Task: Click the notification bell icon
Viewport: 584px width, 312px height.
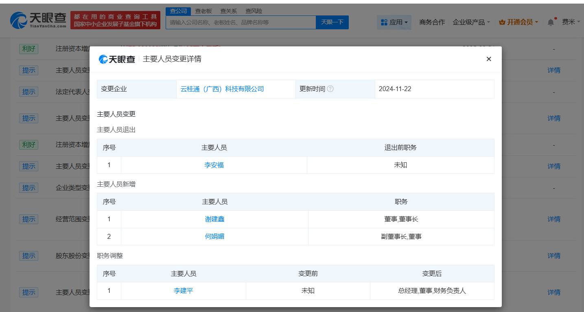Action: 551,22
